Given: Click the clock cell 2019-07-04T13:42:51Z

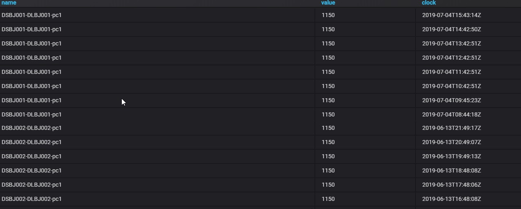Looking at the screenshot, I should tap(451, 44).
